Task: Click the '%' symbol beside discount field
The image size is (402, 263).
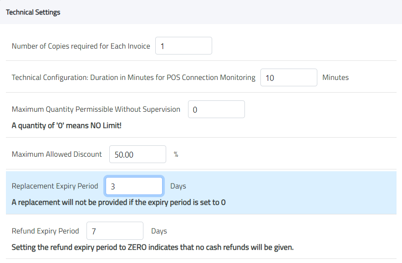Action: tap(176, 154)
